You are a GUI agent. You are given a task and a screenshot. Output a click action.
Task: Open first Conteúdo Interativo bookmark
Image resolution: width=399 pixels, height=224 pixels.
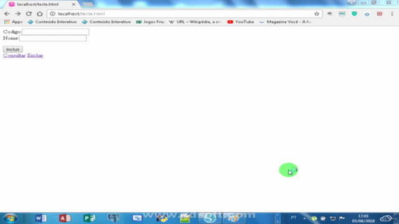(52, 22)
